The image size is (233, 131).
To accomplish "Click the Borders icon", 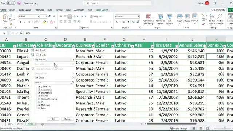I will pos(37,22).
